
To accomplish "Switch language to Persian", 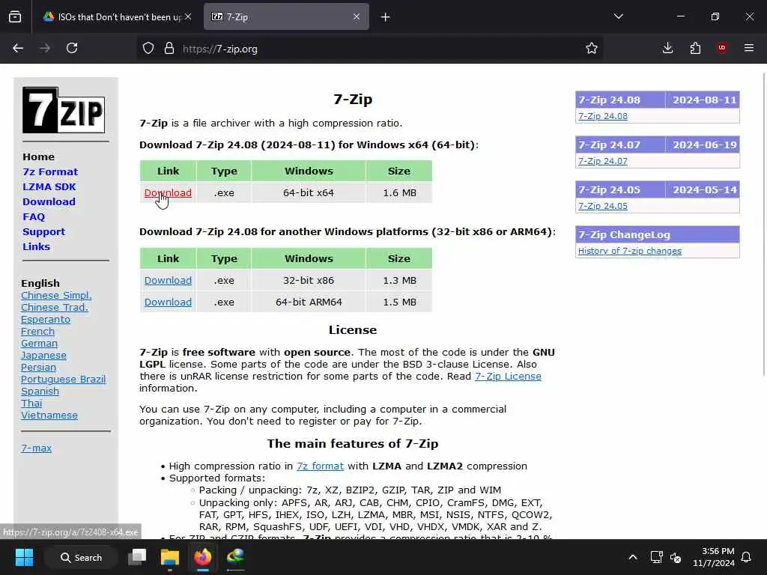I will tap(38, 367).
